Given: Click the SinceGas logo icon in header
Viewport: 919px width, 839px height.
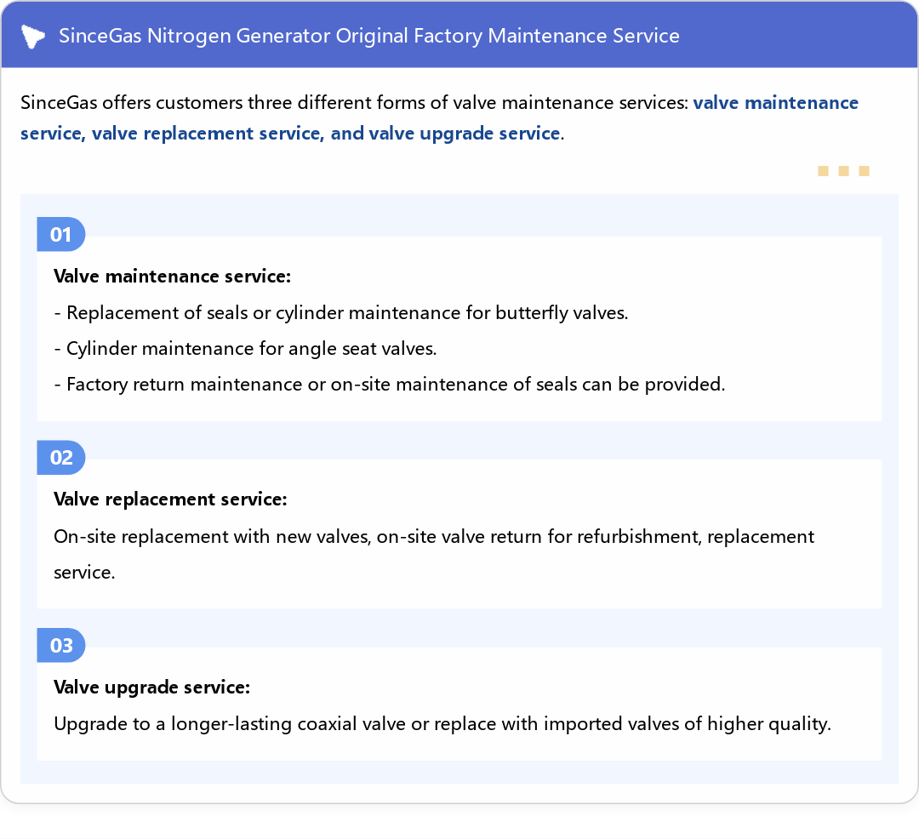Looking at the screenshot, I should tap(33, 36).
